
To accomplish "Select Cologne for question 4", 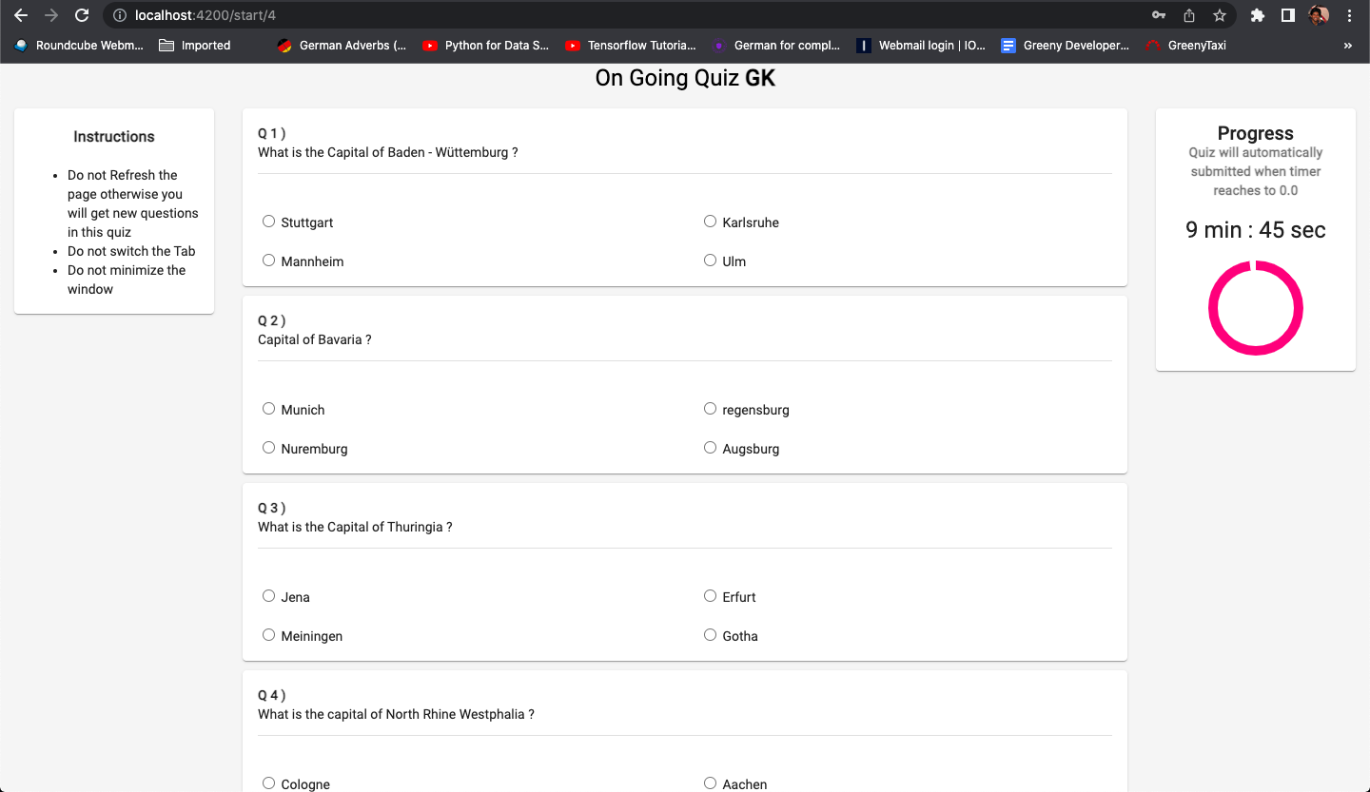I will [268, 782].
